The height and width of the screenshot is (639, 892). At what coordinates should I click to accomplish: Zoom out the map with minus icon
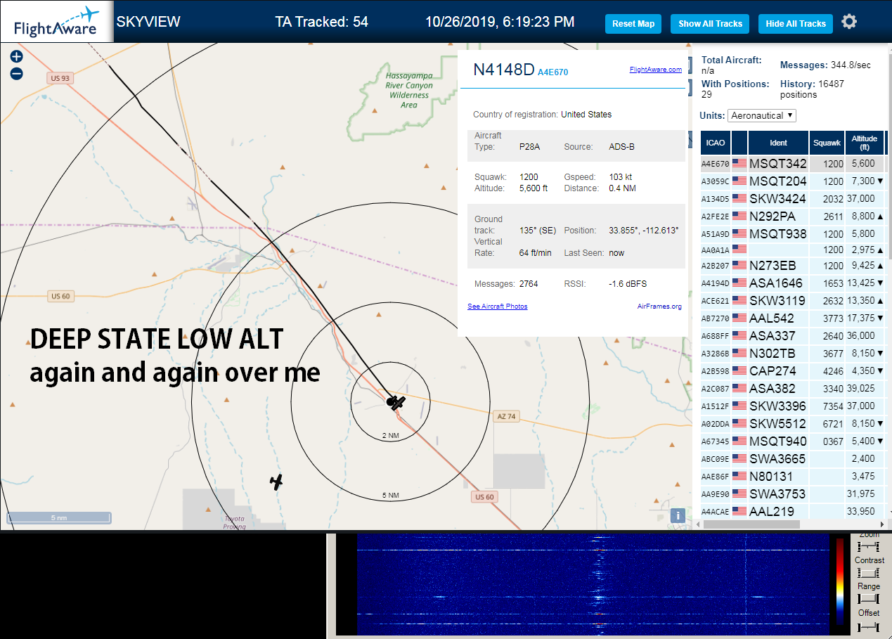coord(17,73)
